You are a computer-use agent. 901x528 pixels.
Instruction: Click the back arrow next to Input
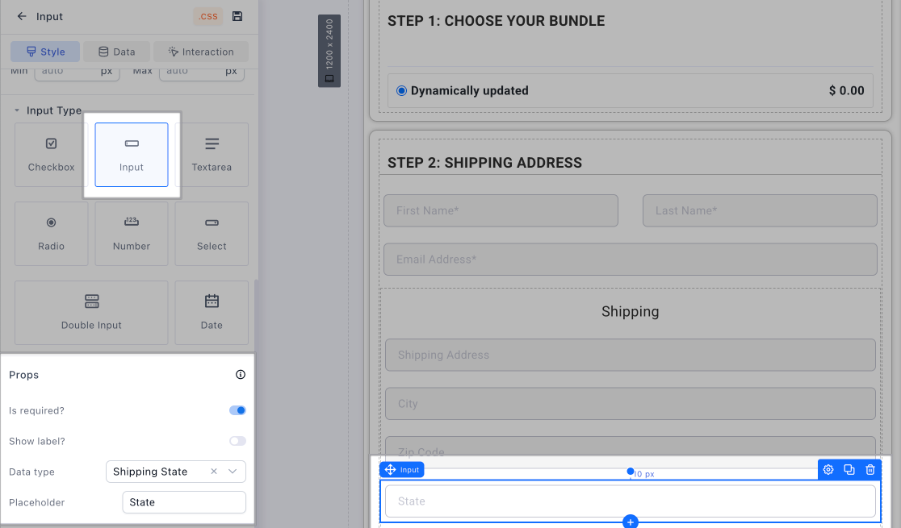(22, 16)
